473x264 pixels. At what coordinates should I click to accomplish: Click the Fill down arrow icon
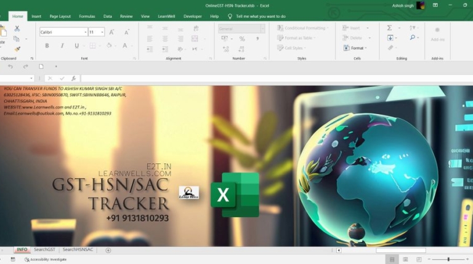point(390,38)
